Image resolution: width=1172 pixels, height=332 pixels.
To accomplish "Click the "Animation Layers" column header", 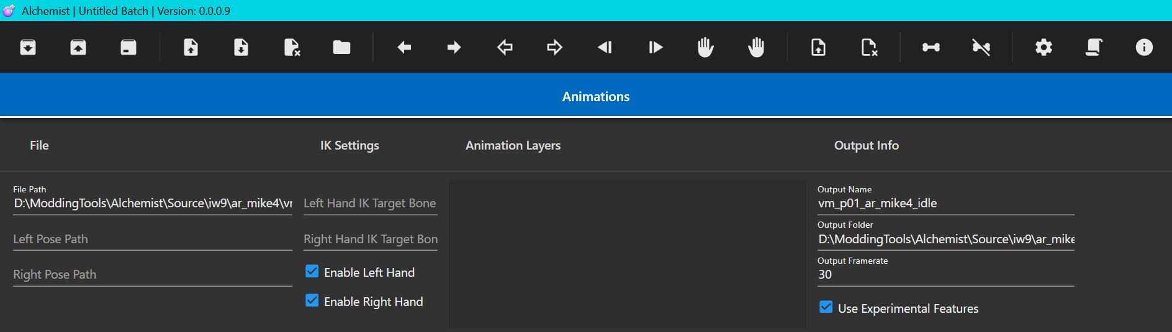I will coord(513,145).
